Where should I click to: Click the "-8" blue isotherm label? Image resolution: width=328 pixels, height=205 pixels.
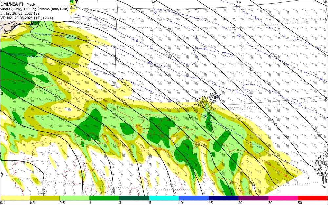pos(255,18)
